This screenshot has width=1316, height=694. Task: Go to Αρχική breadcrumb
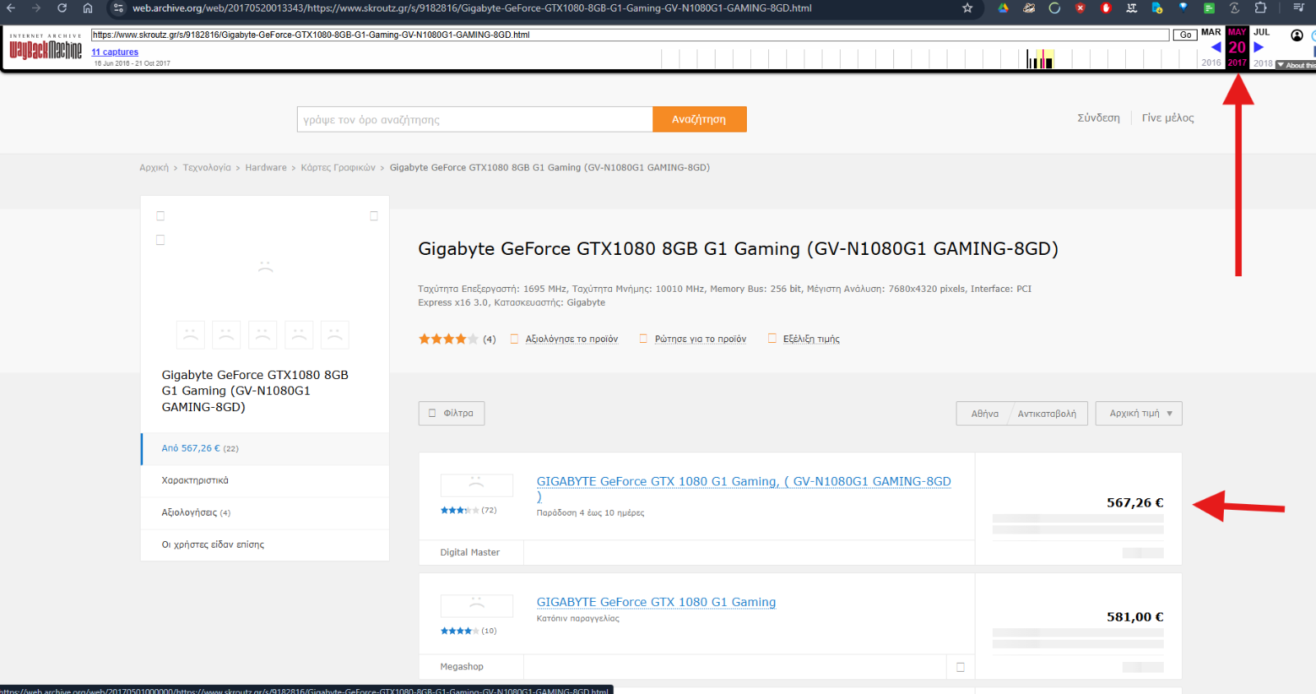(x=154, y=168)
